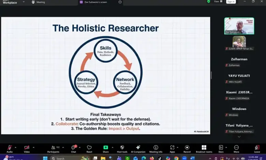Open Chat with unread badge
This screenshot has height=160, width=266.
tap(73, 148)
